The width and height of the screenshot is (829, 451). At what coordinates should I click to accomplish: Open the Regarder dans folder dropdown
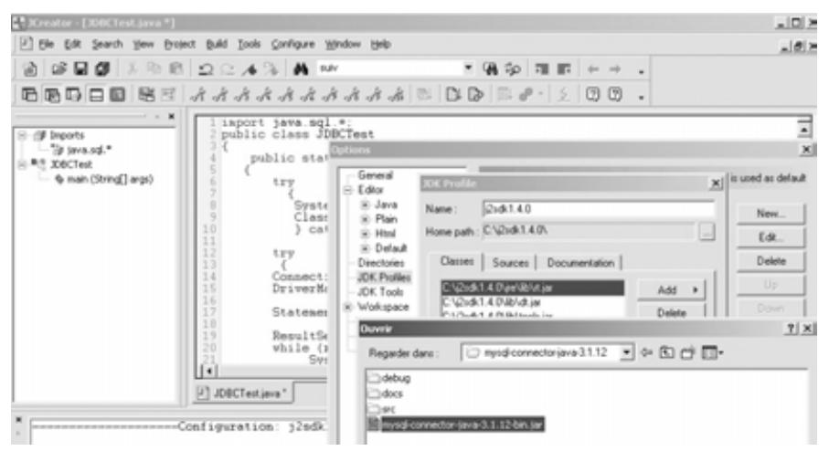tap(626, 352)
